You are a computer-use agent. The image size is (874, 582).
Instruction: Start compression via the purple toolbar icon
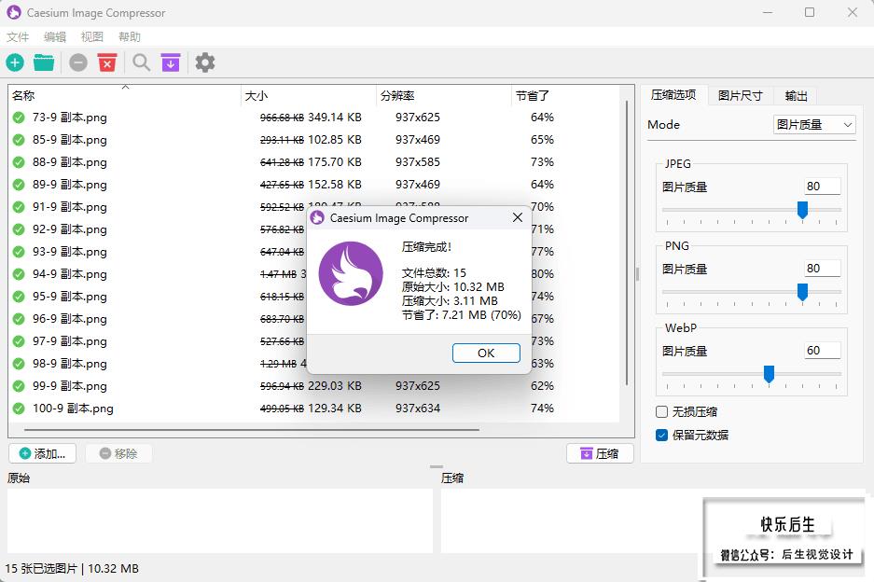[171, 62]
